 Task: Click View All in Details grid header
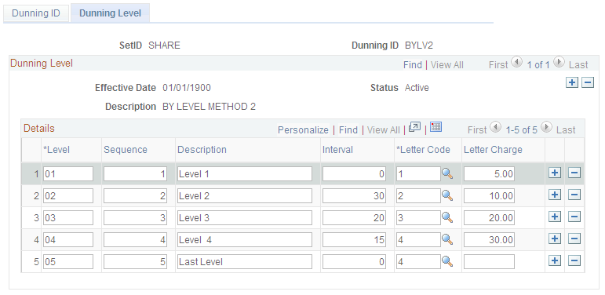383,130
